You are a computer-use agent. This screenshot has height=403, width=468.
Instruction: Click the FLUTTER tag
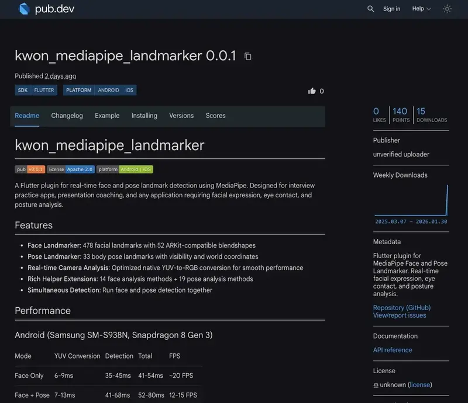click(x=44, y=90)
